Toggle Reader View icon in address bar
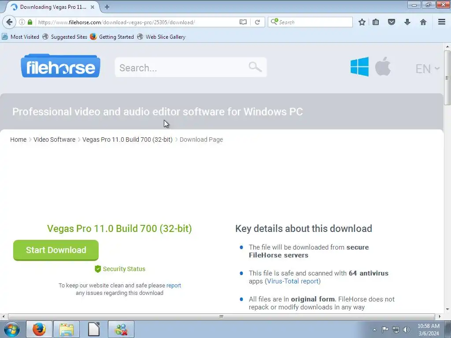The width and height of the screenshot is (451, 338). coord(243,22)
